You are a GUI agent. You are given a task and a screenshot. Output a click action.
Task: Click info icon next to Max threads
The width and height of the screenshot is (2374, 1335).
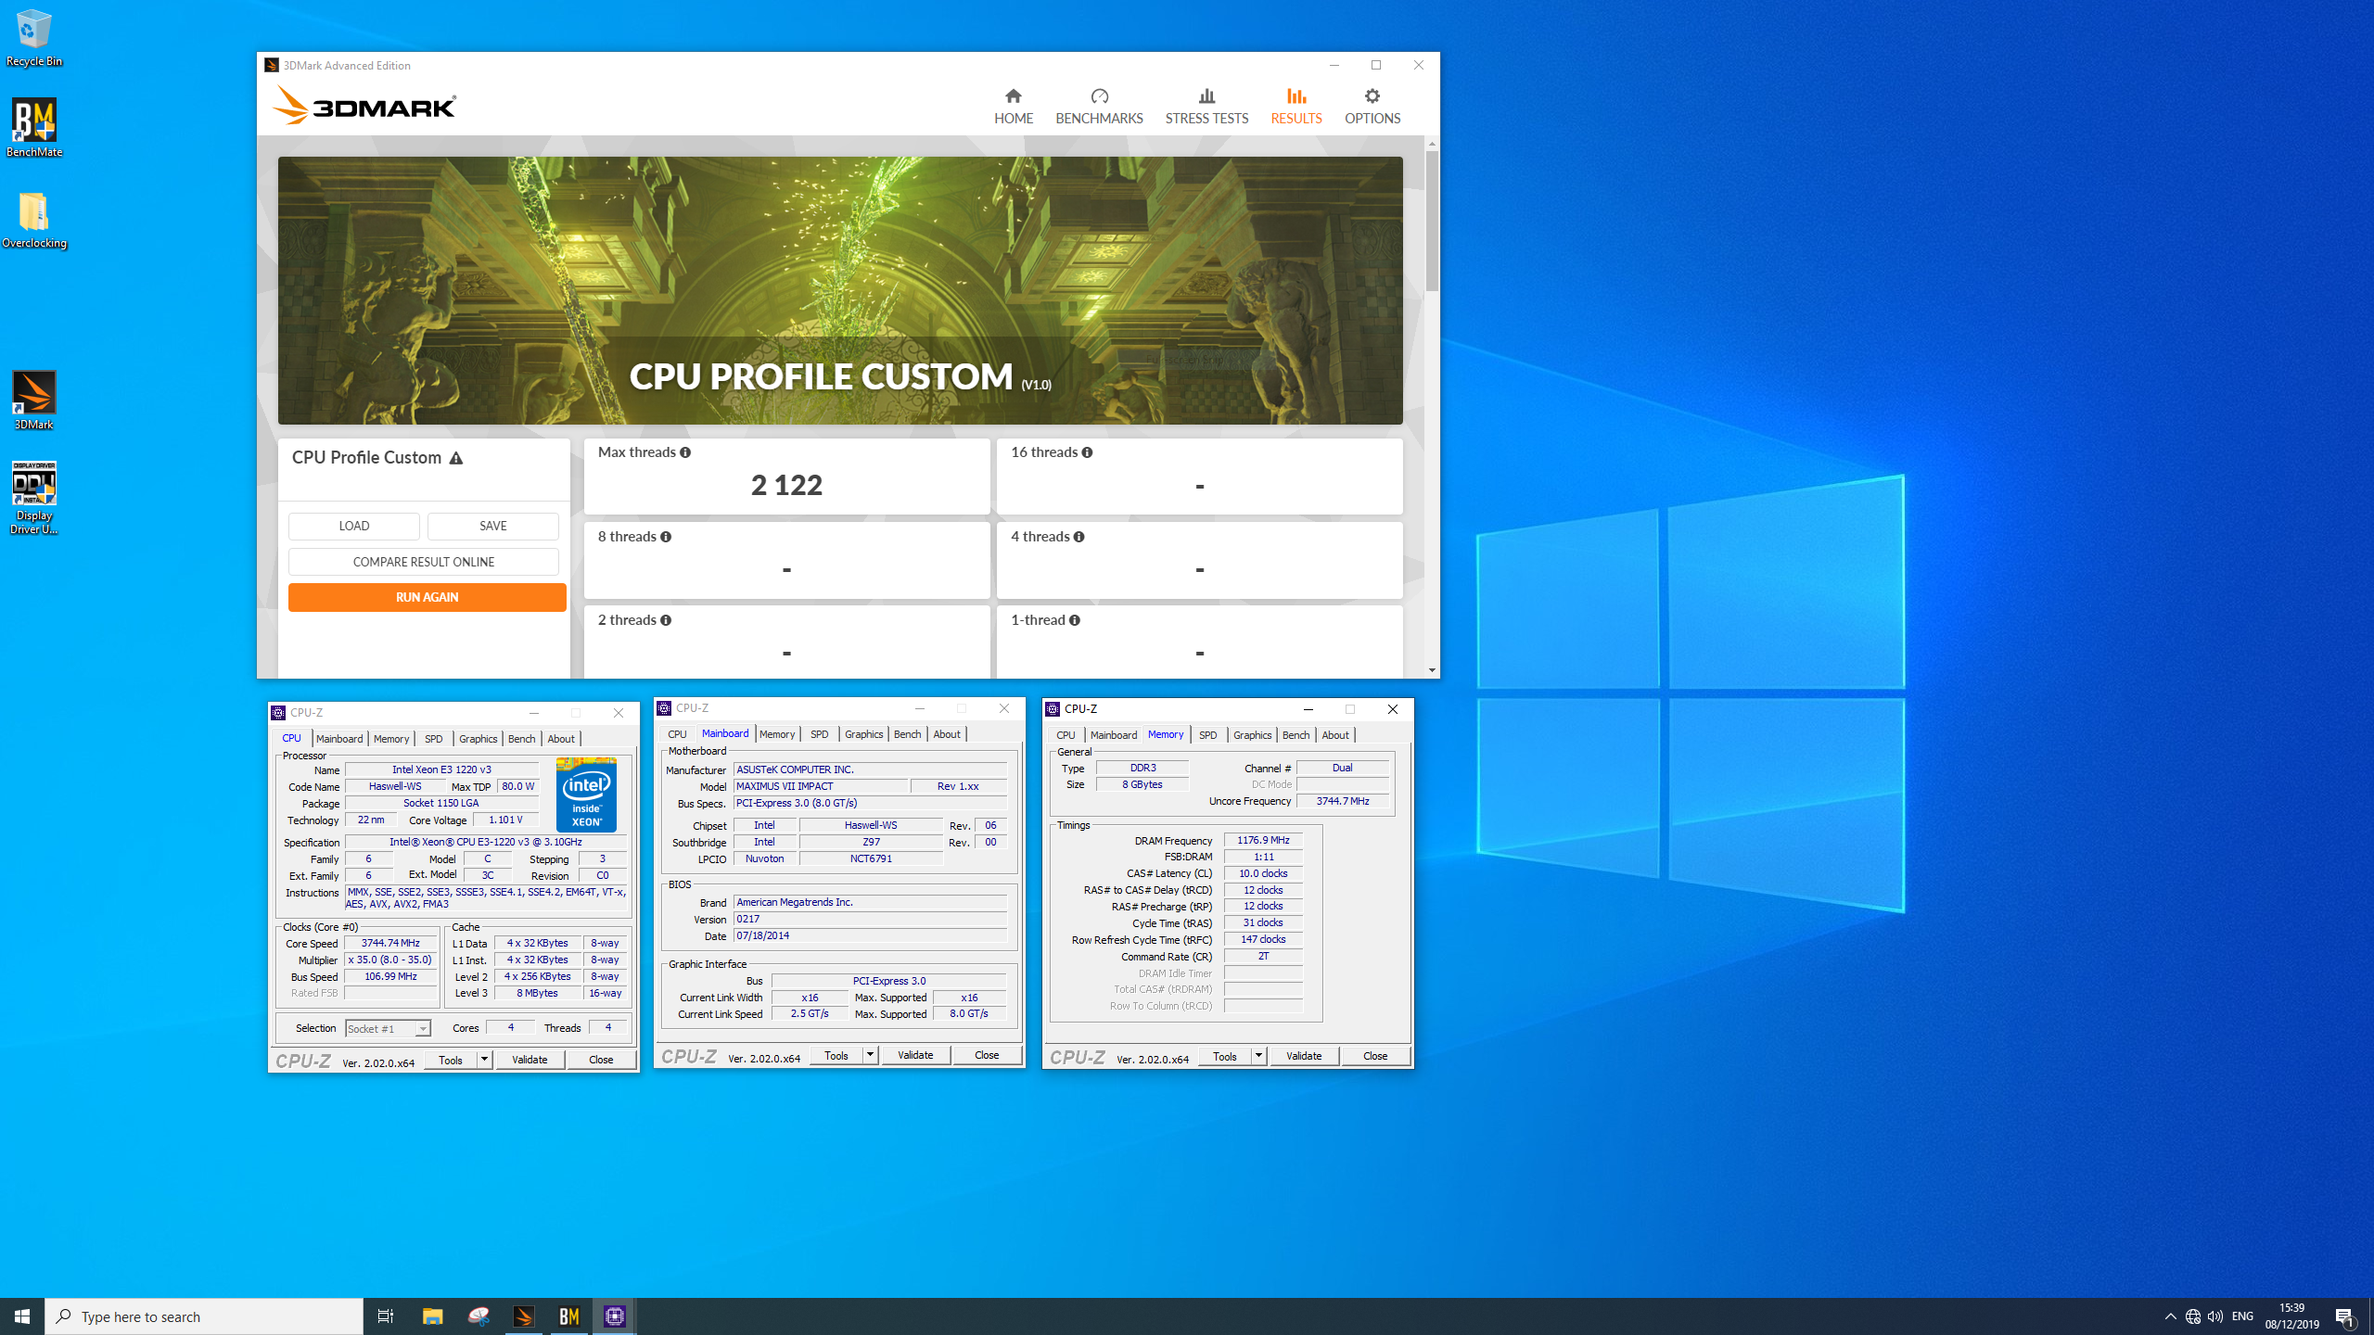pyautogui.click(x=685, y=452)
